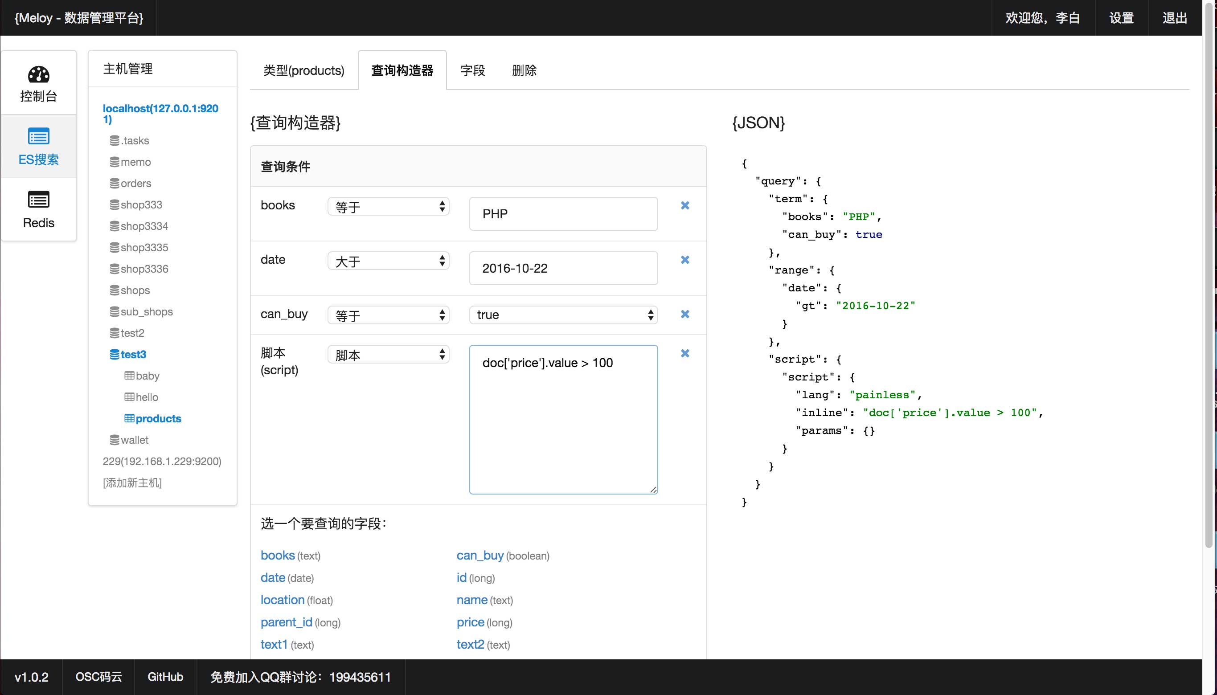Select the ES搜索 list icon

39,136
